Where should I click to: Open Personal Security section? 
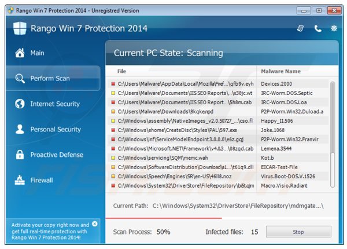[53, 129]
